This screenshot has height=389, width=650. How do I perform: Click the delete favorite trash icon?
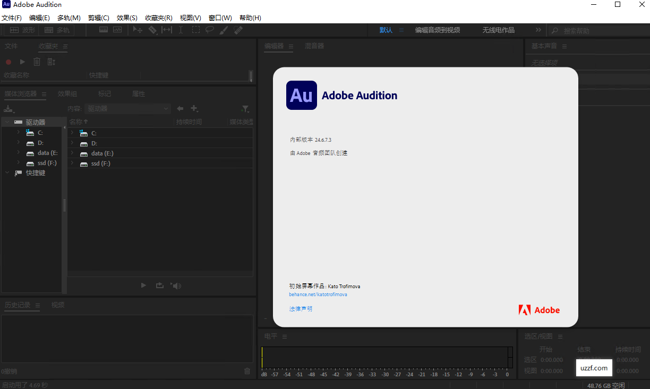tap(37, 62)
